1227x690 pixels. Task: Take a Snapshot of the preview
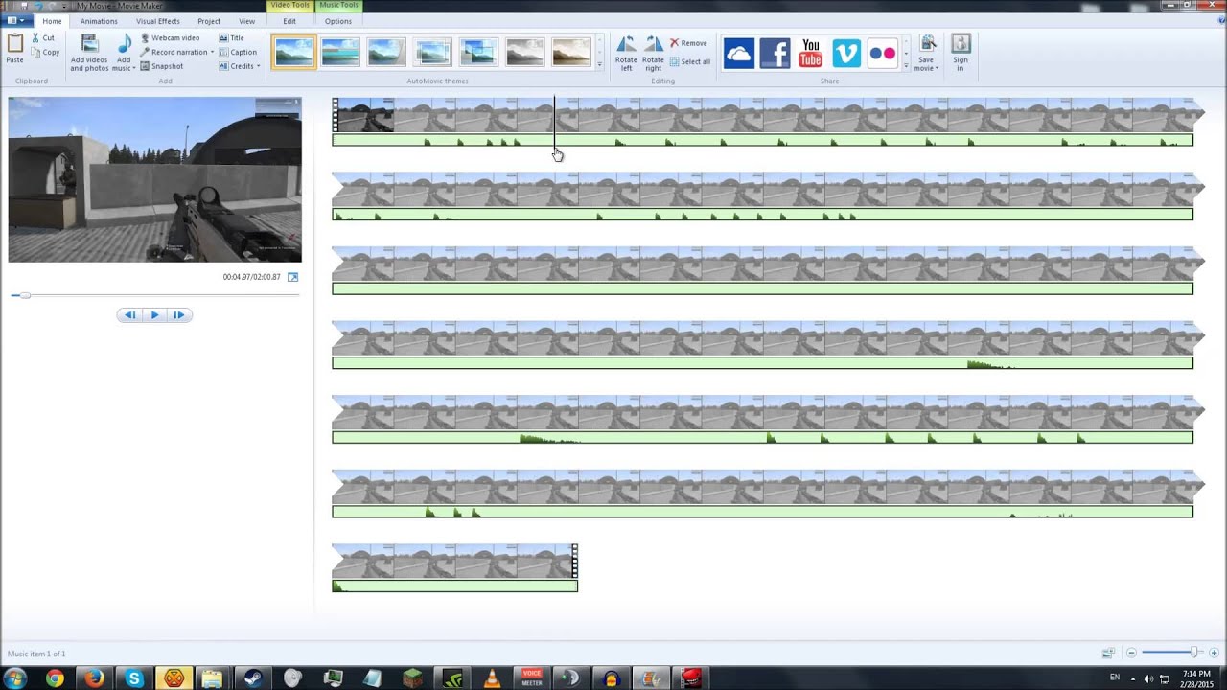pyautogui.click(x=161, y=66)
